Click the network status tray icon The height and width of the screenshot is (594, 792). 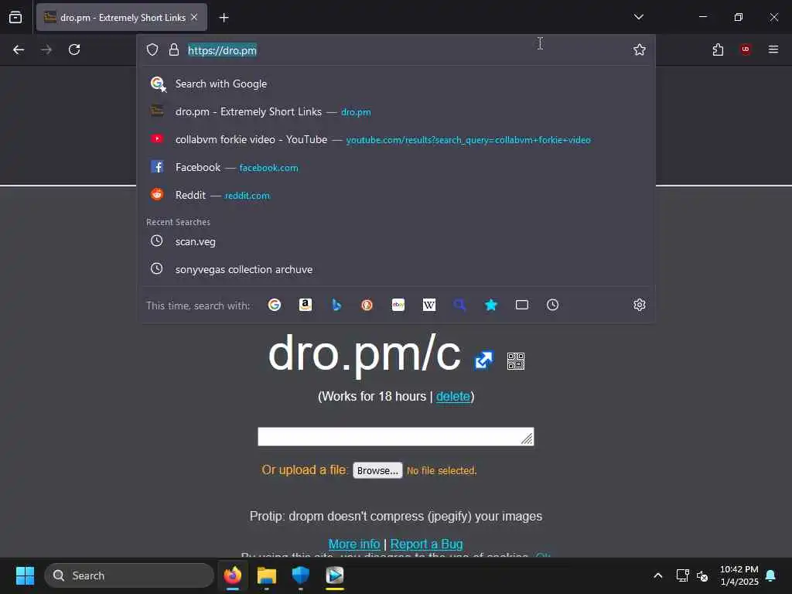tap(682, 575)
